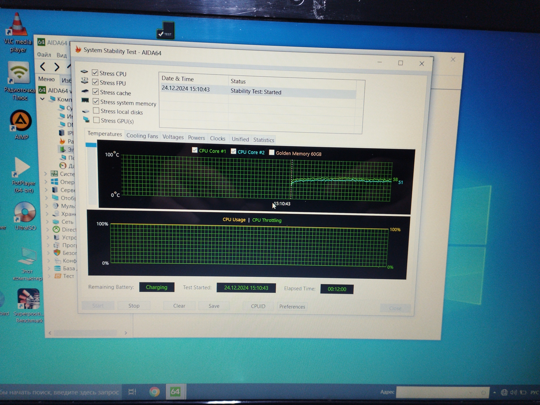Click the Stress system memory RAM icon
The width and height of the screenshot is (540, 405).
point(85,100)
